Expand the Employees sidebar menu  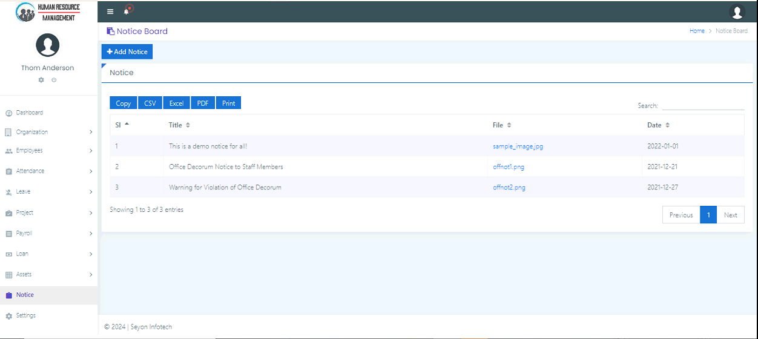pyautogui.click(x=48, y=151)
